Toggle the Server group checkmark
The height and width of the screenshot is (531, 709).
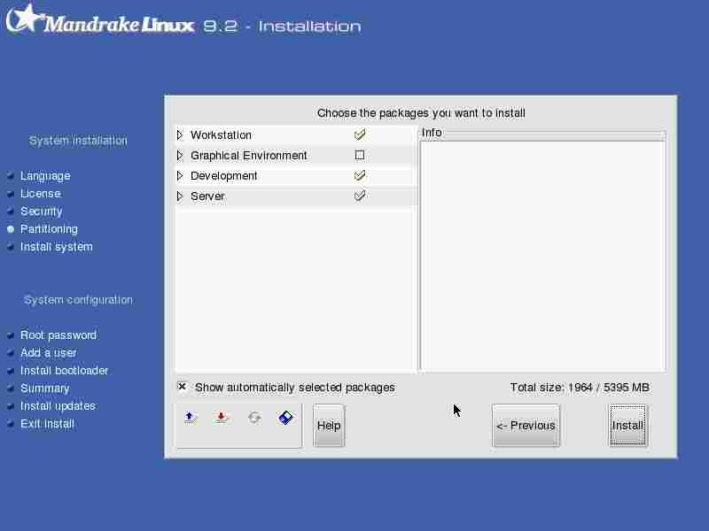click(360, 196)
